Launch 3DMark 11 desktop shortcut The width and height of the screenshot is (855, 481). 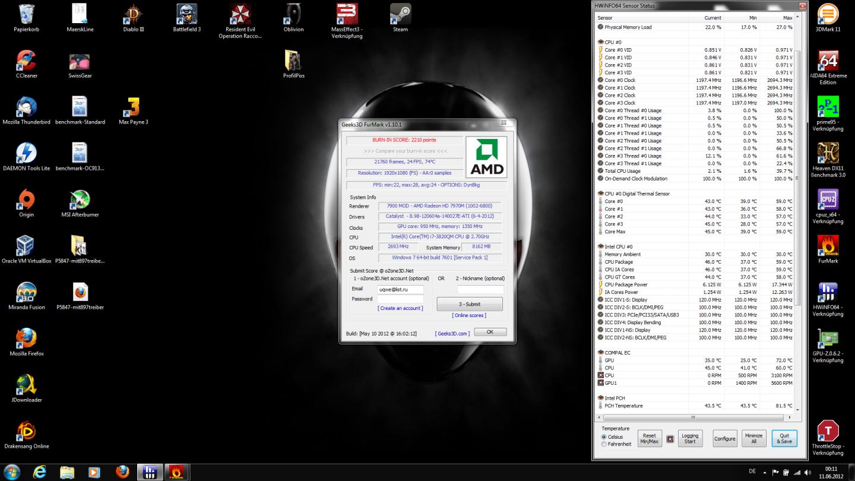pos(828,18)
